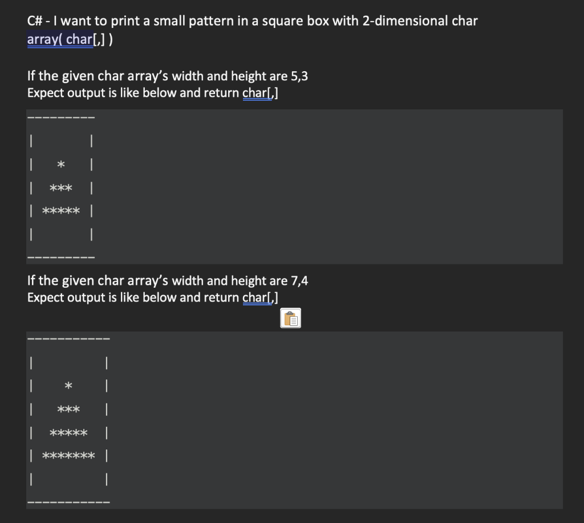
Task: Click the sentence mentioning width and height 7,4
Action: (168, 280)
